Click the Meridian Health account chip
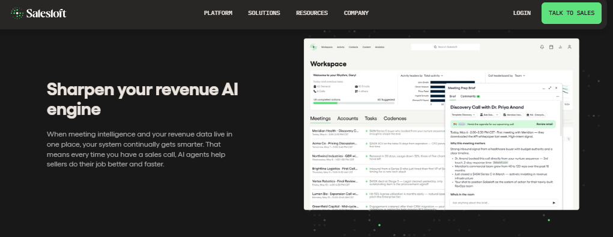The width and height of the screenshot is (613, 237). pos(513,114)
